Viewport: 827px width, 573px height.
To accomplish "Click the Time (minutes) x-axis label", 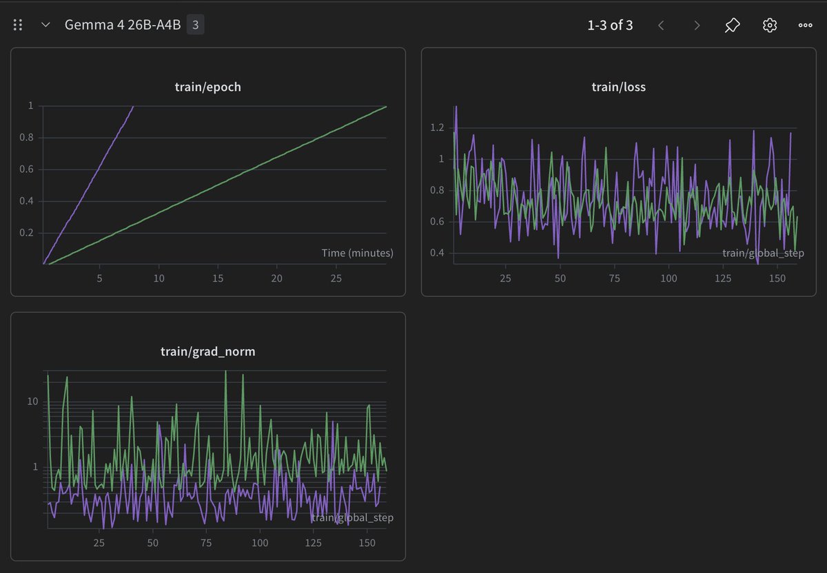I will (357, 253).
